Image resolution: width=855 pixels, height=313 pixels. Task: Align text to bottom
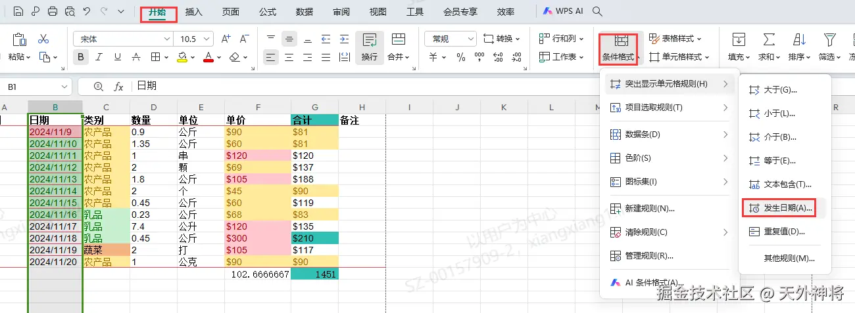(x=308, y=39)
